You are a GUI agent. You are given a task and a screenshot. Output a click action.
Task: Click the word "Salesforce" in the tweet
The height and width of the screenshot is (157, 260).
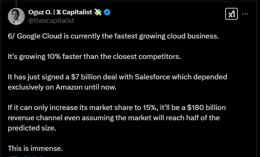[x=153, y=77]
